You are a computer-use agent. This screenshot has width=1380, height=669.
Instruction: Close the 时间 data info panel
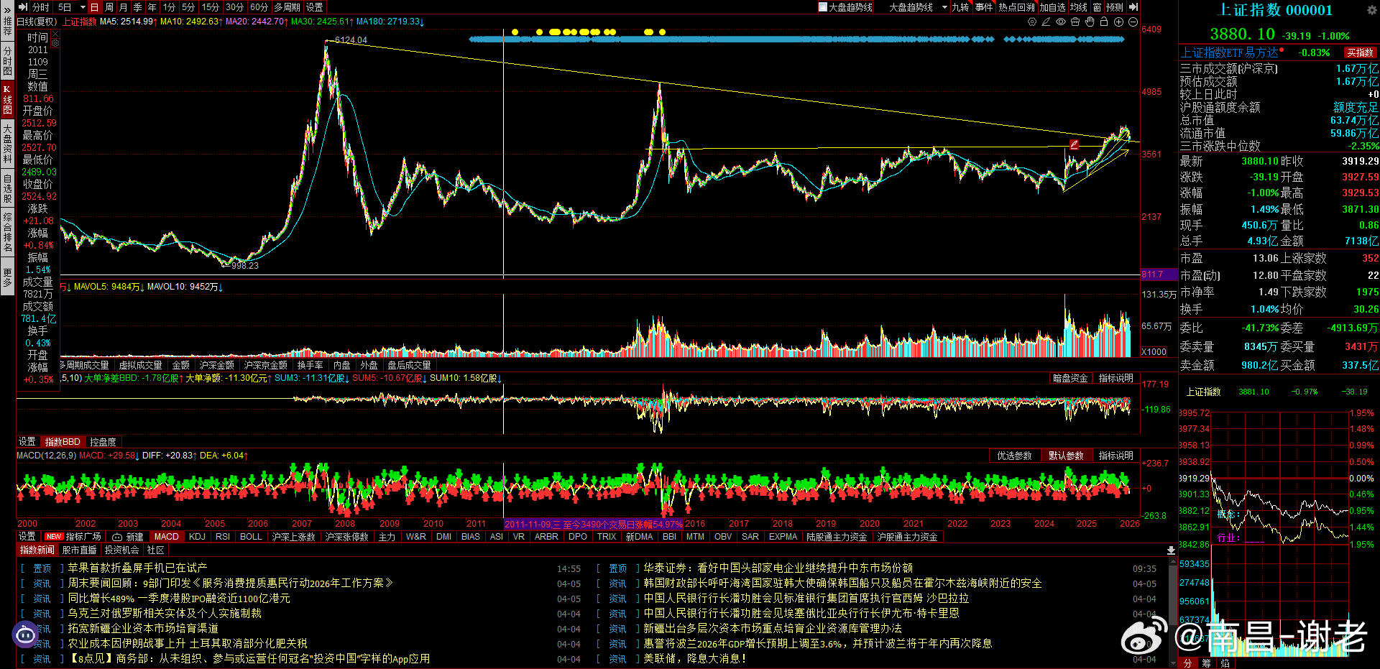point(55,34)
